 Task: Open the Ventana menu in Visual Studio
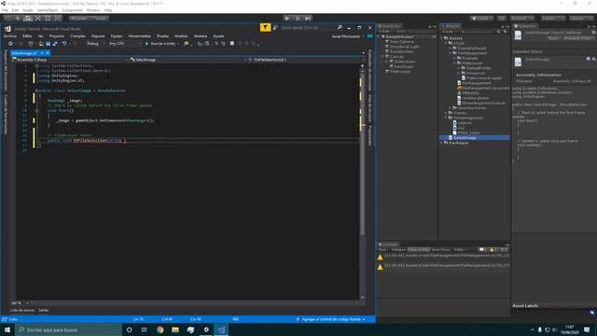pyautogui.click(x=201, y=36)
